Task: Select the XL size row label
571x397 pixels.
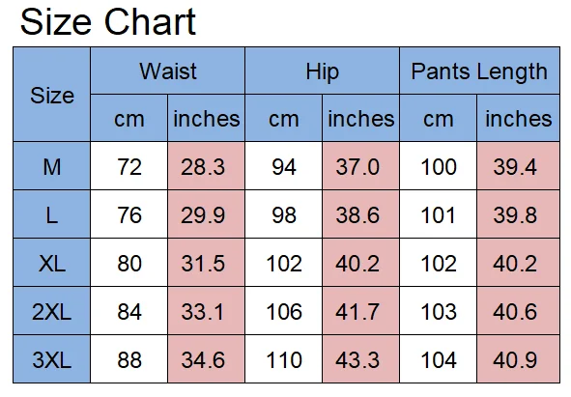Action: click(x=52, y=263)
